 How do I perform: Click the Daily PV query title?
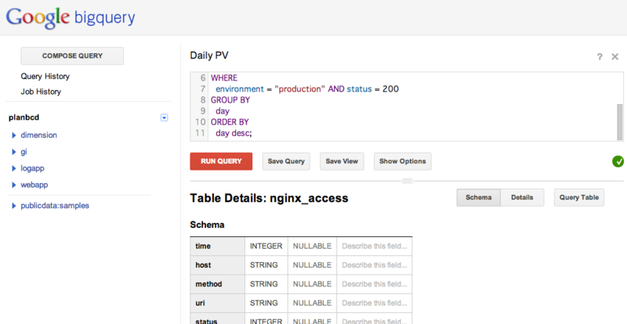coord(209,56)
